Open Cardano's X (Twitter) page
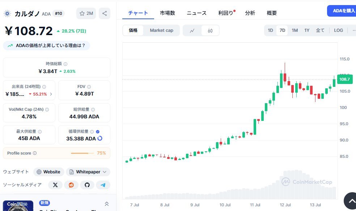Screen dimensions: 356x211 click(x=55, y=185)
